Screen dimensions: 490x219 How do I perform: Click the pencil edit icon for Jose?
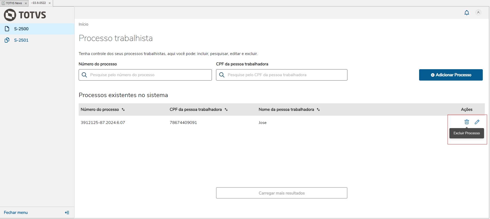477,122
